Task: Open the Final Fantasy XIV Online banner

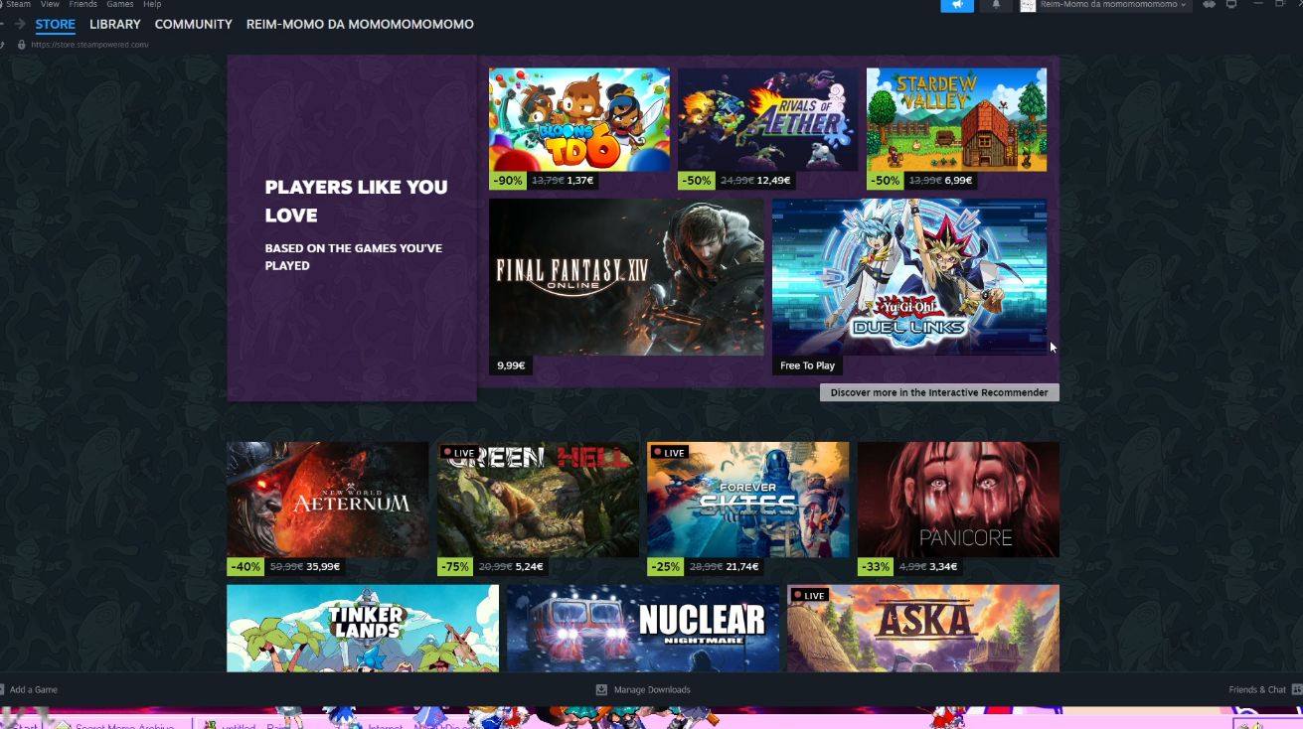Action: click(x=626, y=276)
